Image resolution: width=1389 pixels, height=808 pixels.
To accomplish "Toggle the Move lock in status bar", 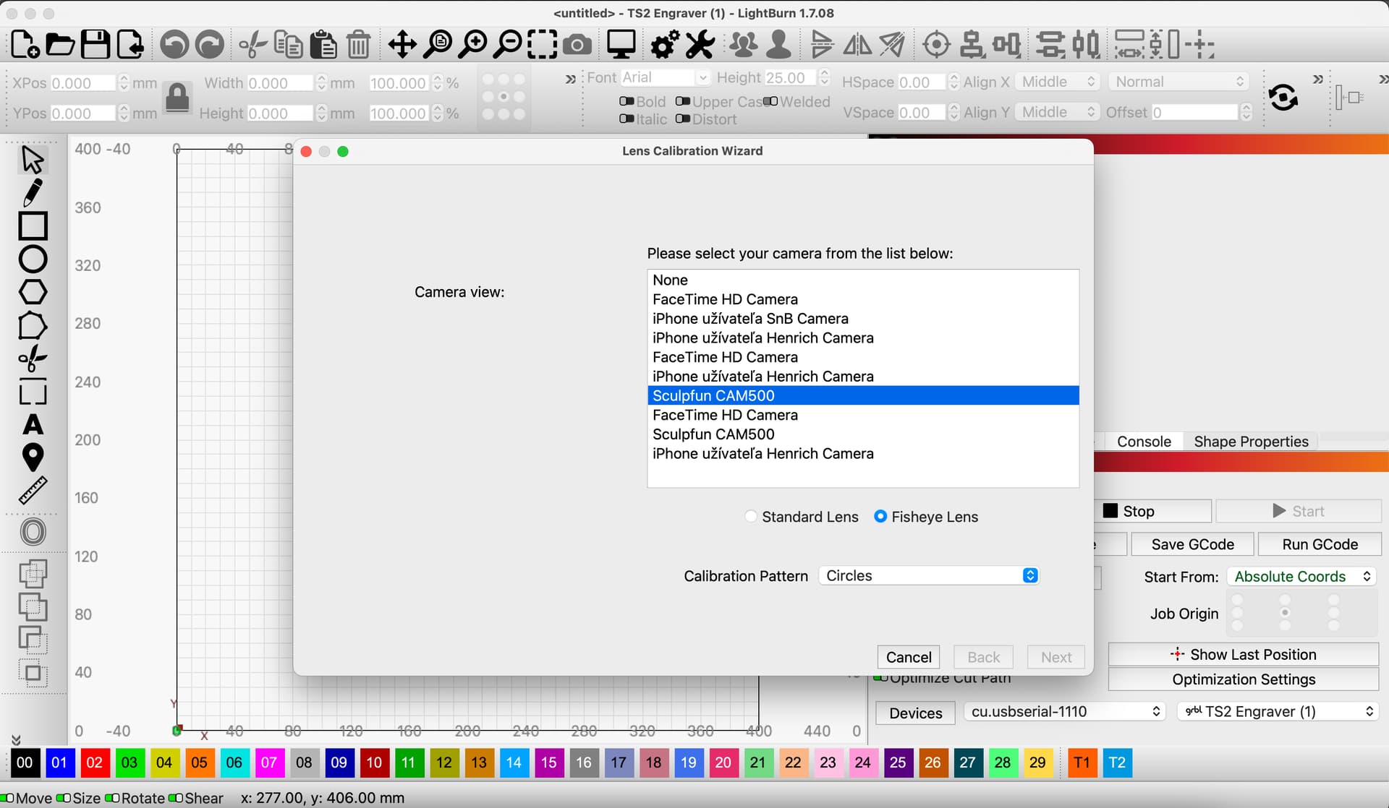I will click(x=7, y=798).
